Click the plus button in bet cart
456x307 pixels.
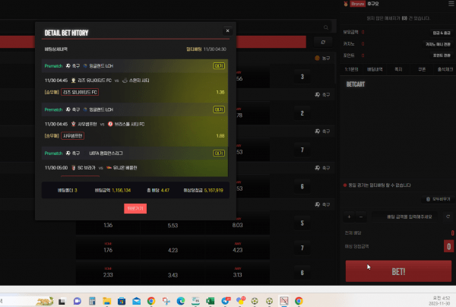point(349,217)
